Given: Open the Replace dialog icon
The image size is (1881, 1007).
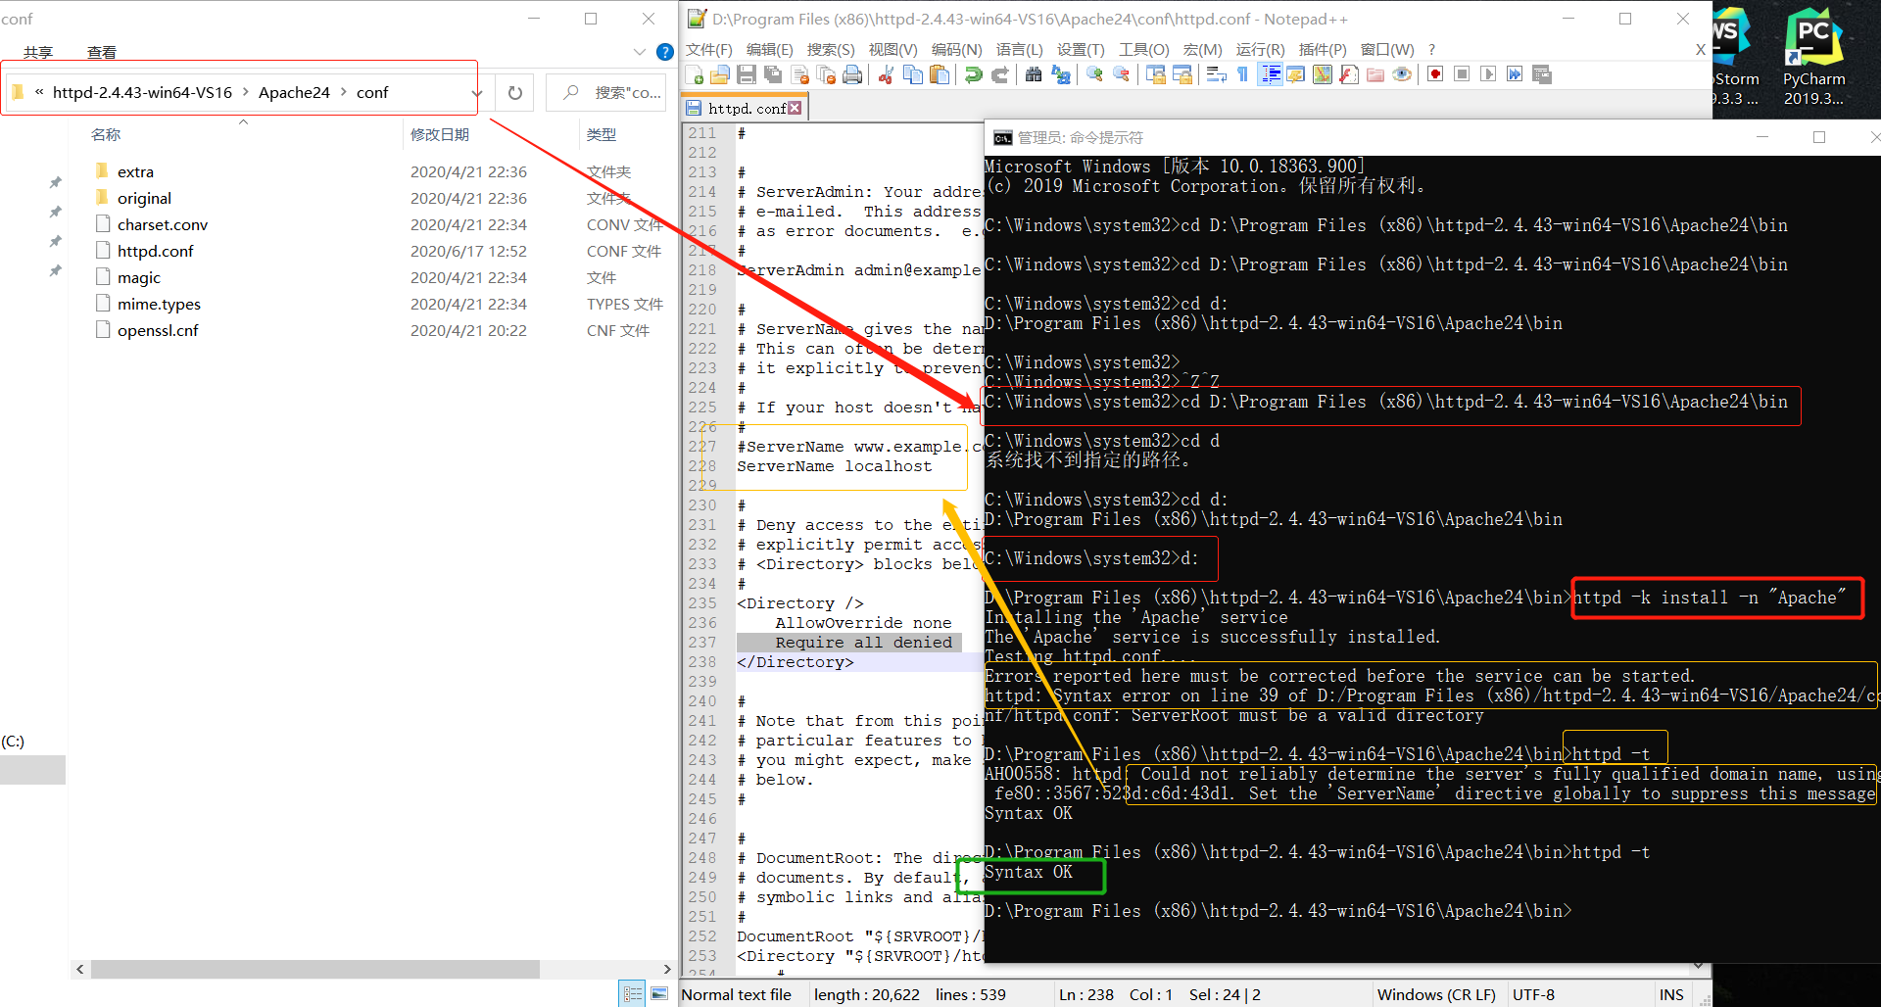Looking at the screenshot, I should click(x=1060, y=74).
